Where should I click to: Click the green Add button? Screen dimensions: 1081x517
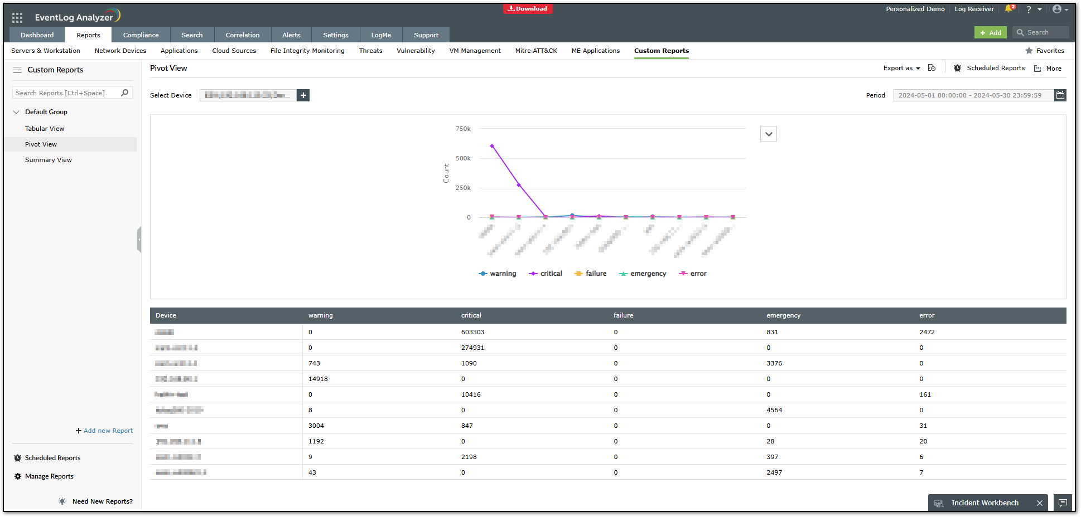point(991,32)
